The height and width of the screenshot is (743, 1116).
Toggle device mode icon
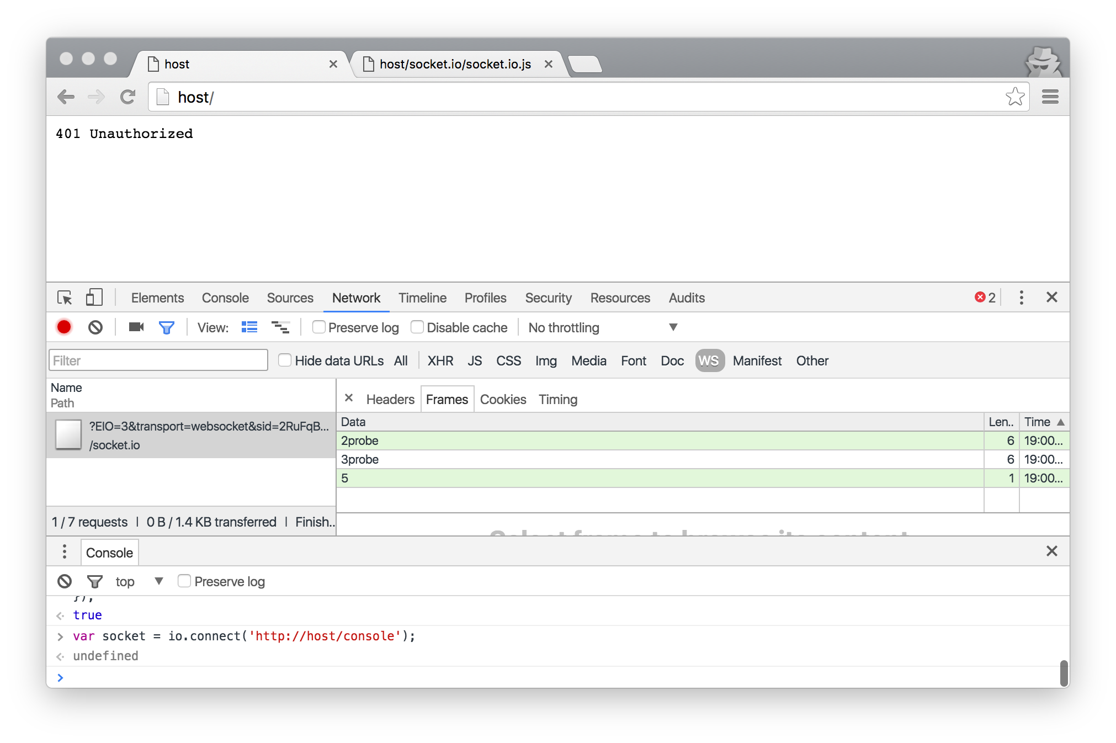pos(94,298)
